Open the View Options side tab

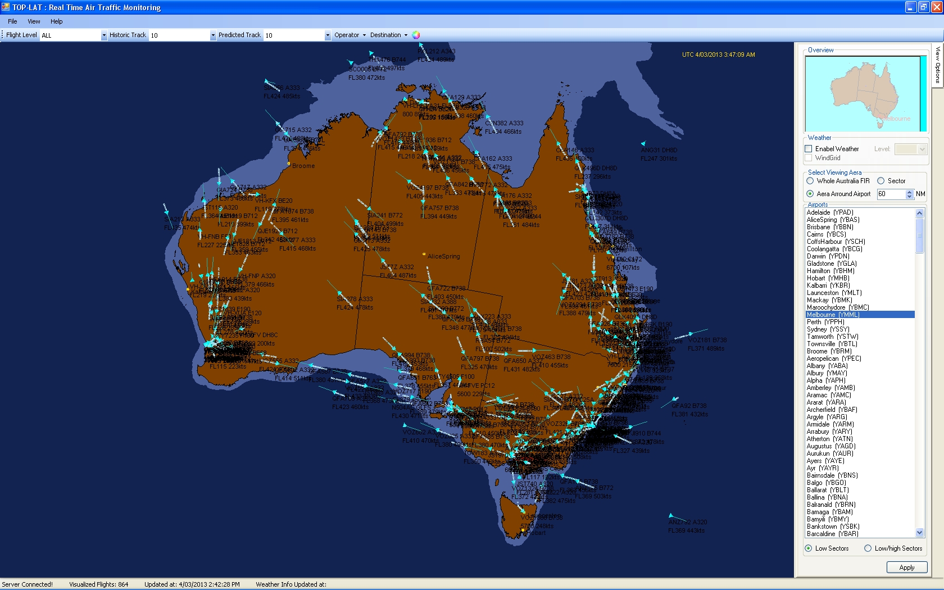[x=937, y=65]
